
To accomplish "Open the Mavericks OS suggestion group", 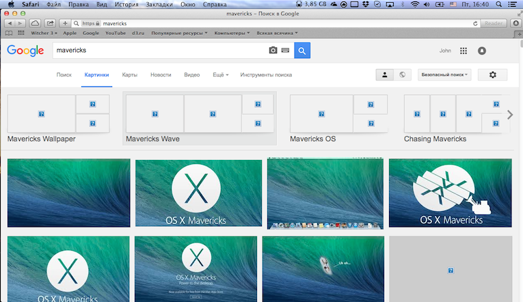I will [338, 119].
